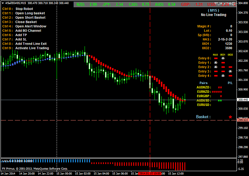Image resolution: width=249 pixels, height=176 pixels.
Task: Click the EURGBP pair label
Action: pyautogui.click(x=204, y=96)
